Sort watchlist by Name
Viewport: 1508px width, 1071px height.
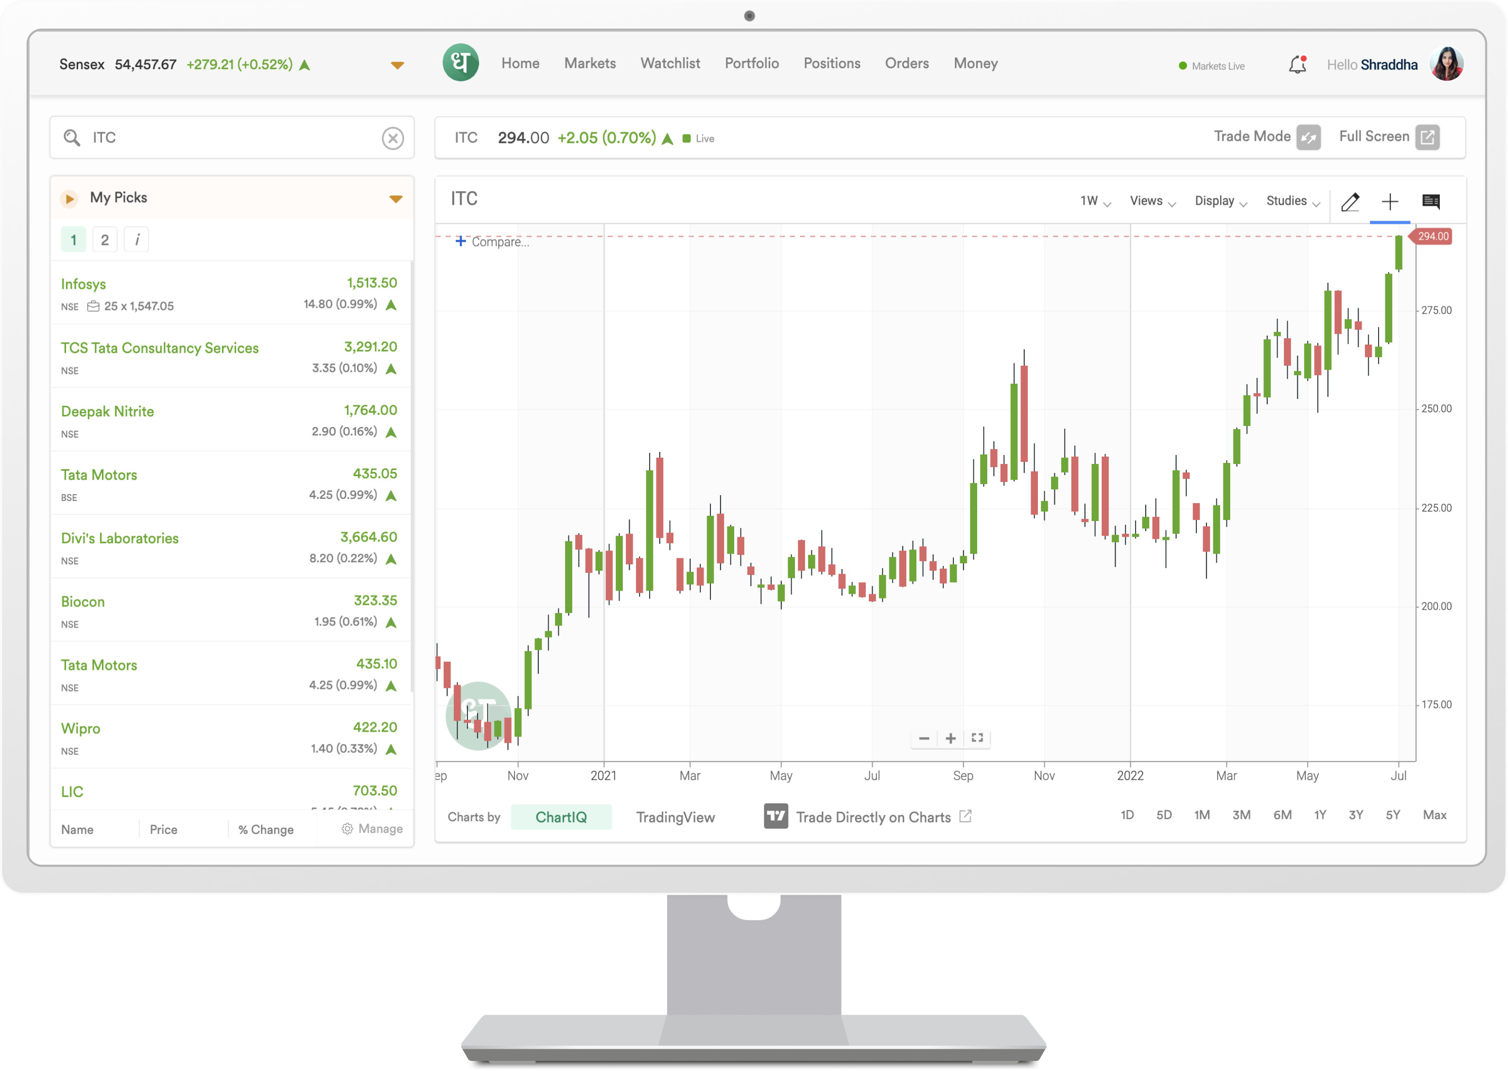(77, 830)
